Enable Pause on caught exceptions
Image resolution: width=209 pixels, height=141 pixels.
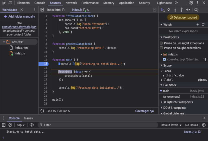[x=162, y=48]
